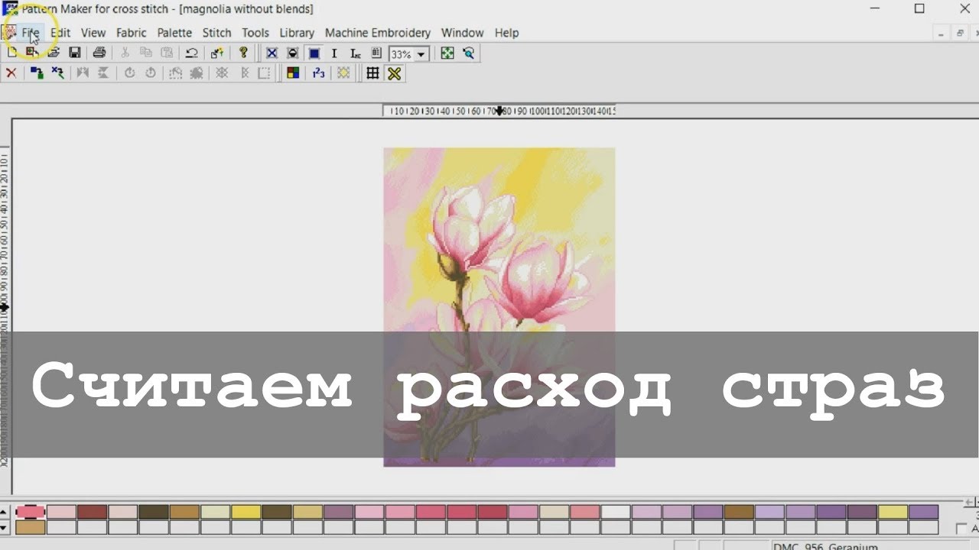Viewport: 979px width, 550px height.
Task: Open the Library menu
Action: [x=297, y=33]
